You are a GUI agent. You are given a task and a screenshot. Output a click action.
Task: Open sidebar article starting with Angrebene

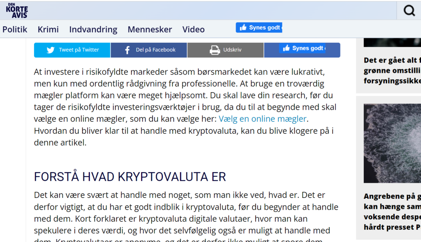click(x=392, y=212)
